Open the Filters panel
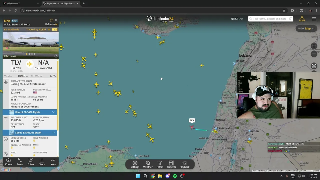The image size is (320, 180). point(160,164)
